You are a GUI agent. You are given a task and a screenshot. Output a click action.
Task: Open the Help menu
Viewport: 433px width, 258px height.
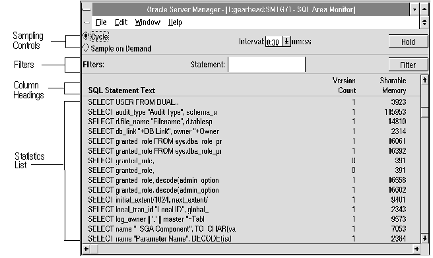click(x=176, y=22)
